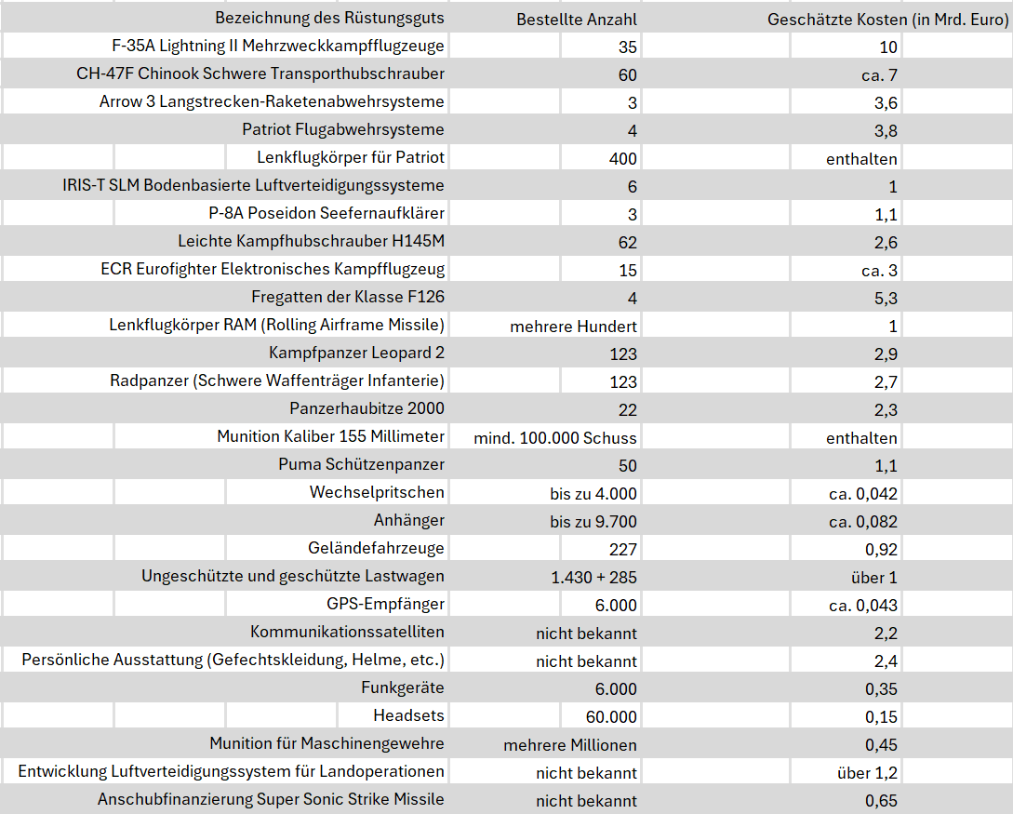Select 'Munition für Maschinengewehre' cell

(x=327, y=743)
